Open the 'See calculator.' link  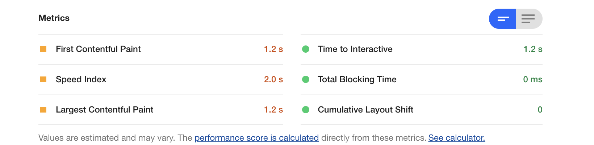click(457, 138)
